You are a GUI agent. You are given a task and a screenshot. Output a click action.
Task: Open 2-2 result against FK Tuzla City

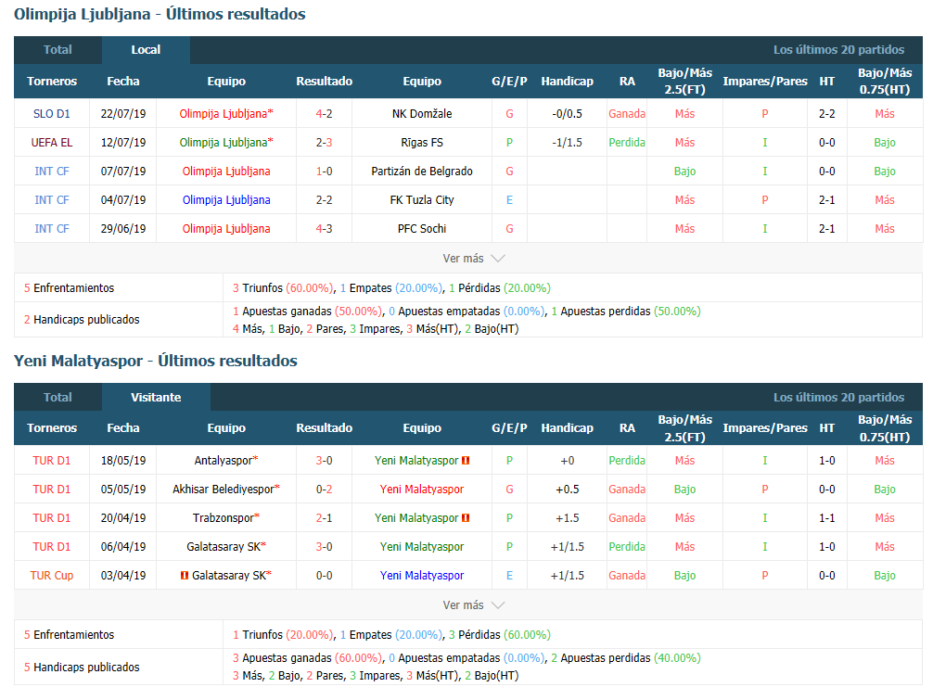click(x=325, y=200)
